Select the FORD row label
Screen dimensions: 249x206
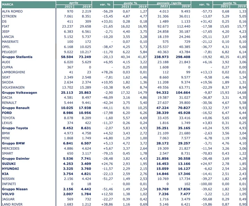point(7,113)
